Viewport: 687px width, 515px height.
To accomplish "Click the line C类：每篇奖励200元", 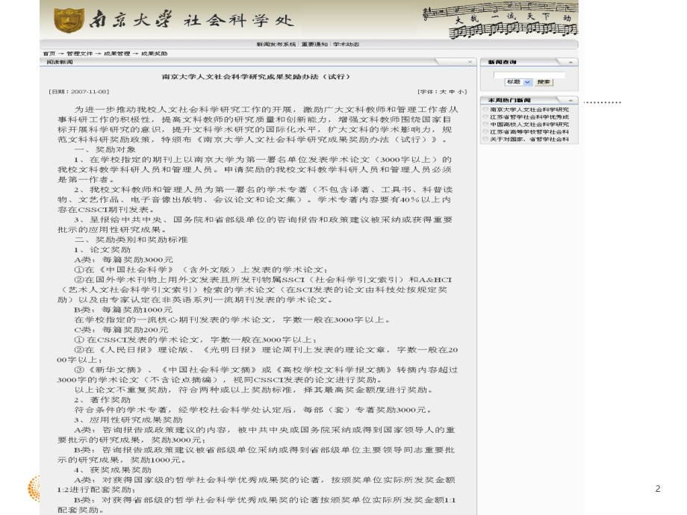I will (x=121, y=330).
